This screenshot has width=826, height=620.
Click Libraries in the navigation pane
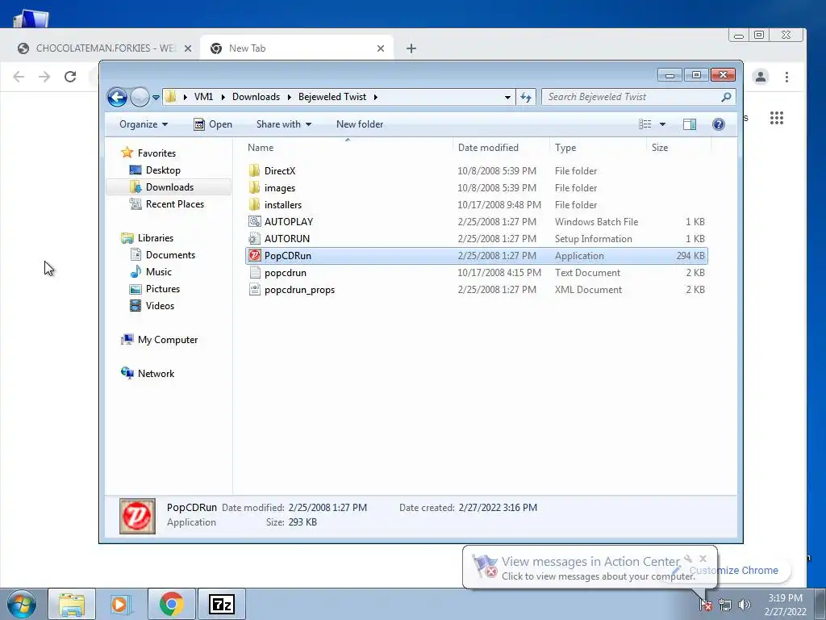pyautogui.click(x=156, y=238)
